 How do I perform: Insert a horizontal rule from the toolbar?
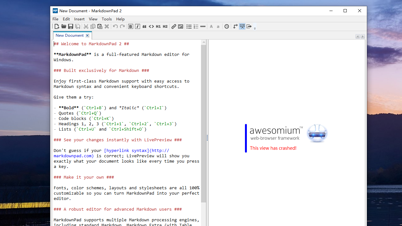pyautogui.click(x=203, y=26)
